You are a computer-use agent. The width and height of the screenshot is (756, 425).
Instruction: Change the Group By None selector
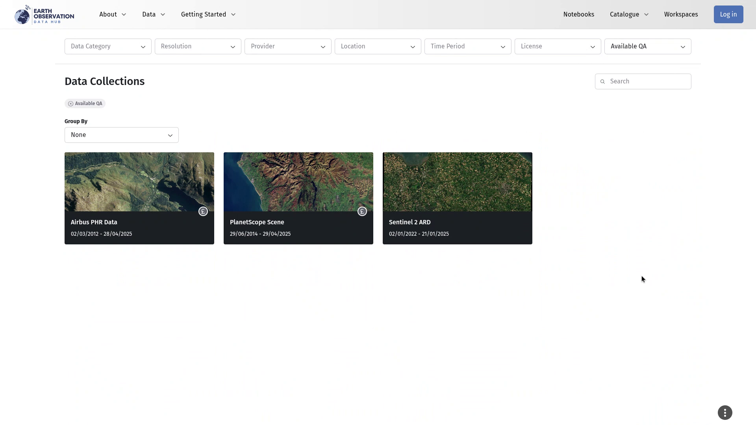[121, 135]
